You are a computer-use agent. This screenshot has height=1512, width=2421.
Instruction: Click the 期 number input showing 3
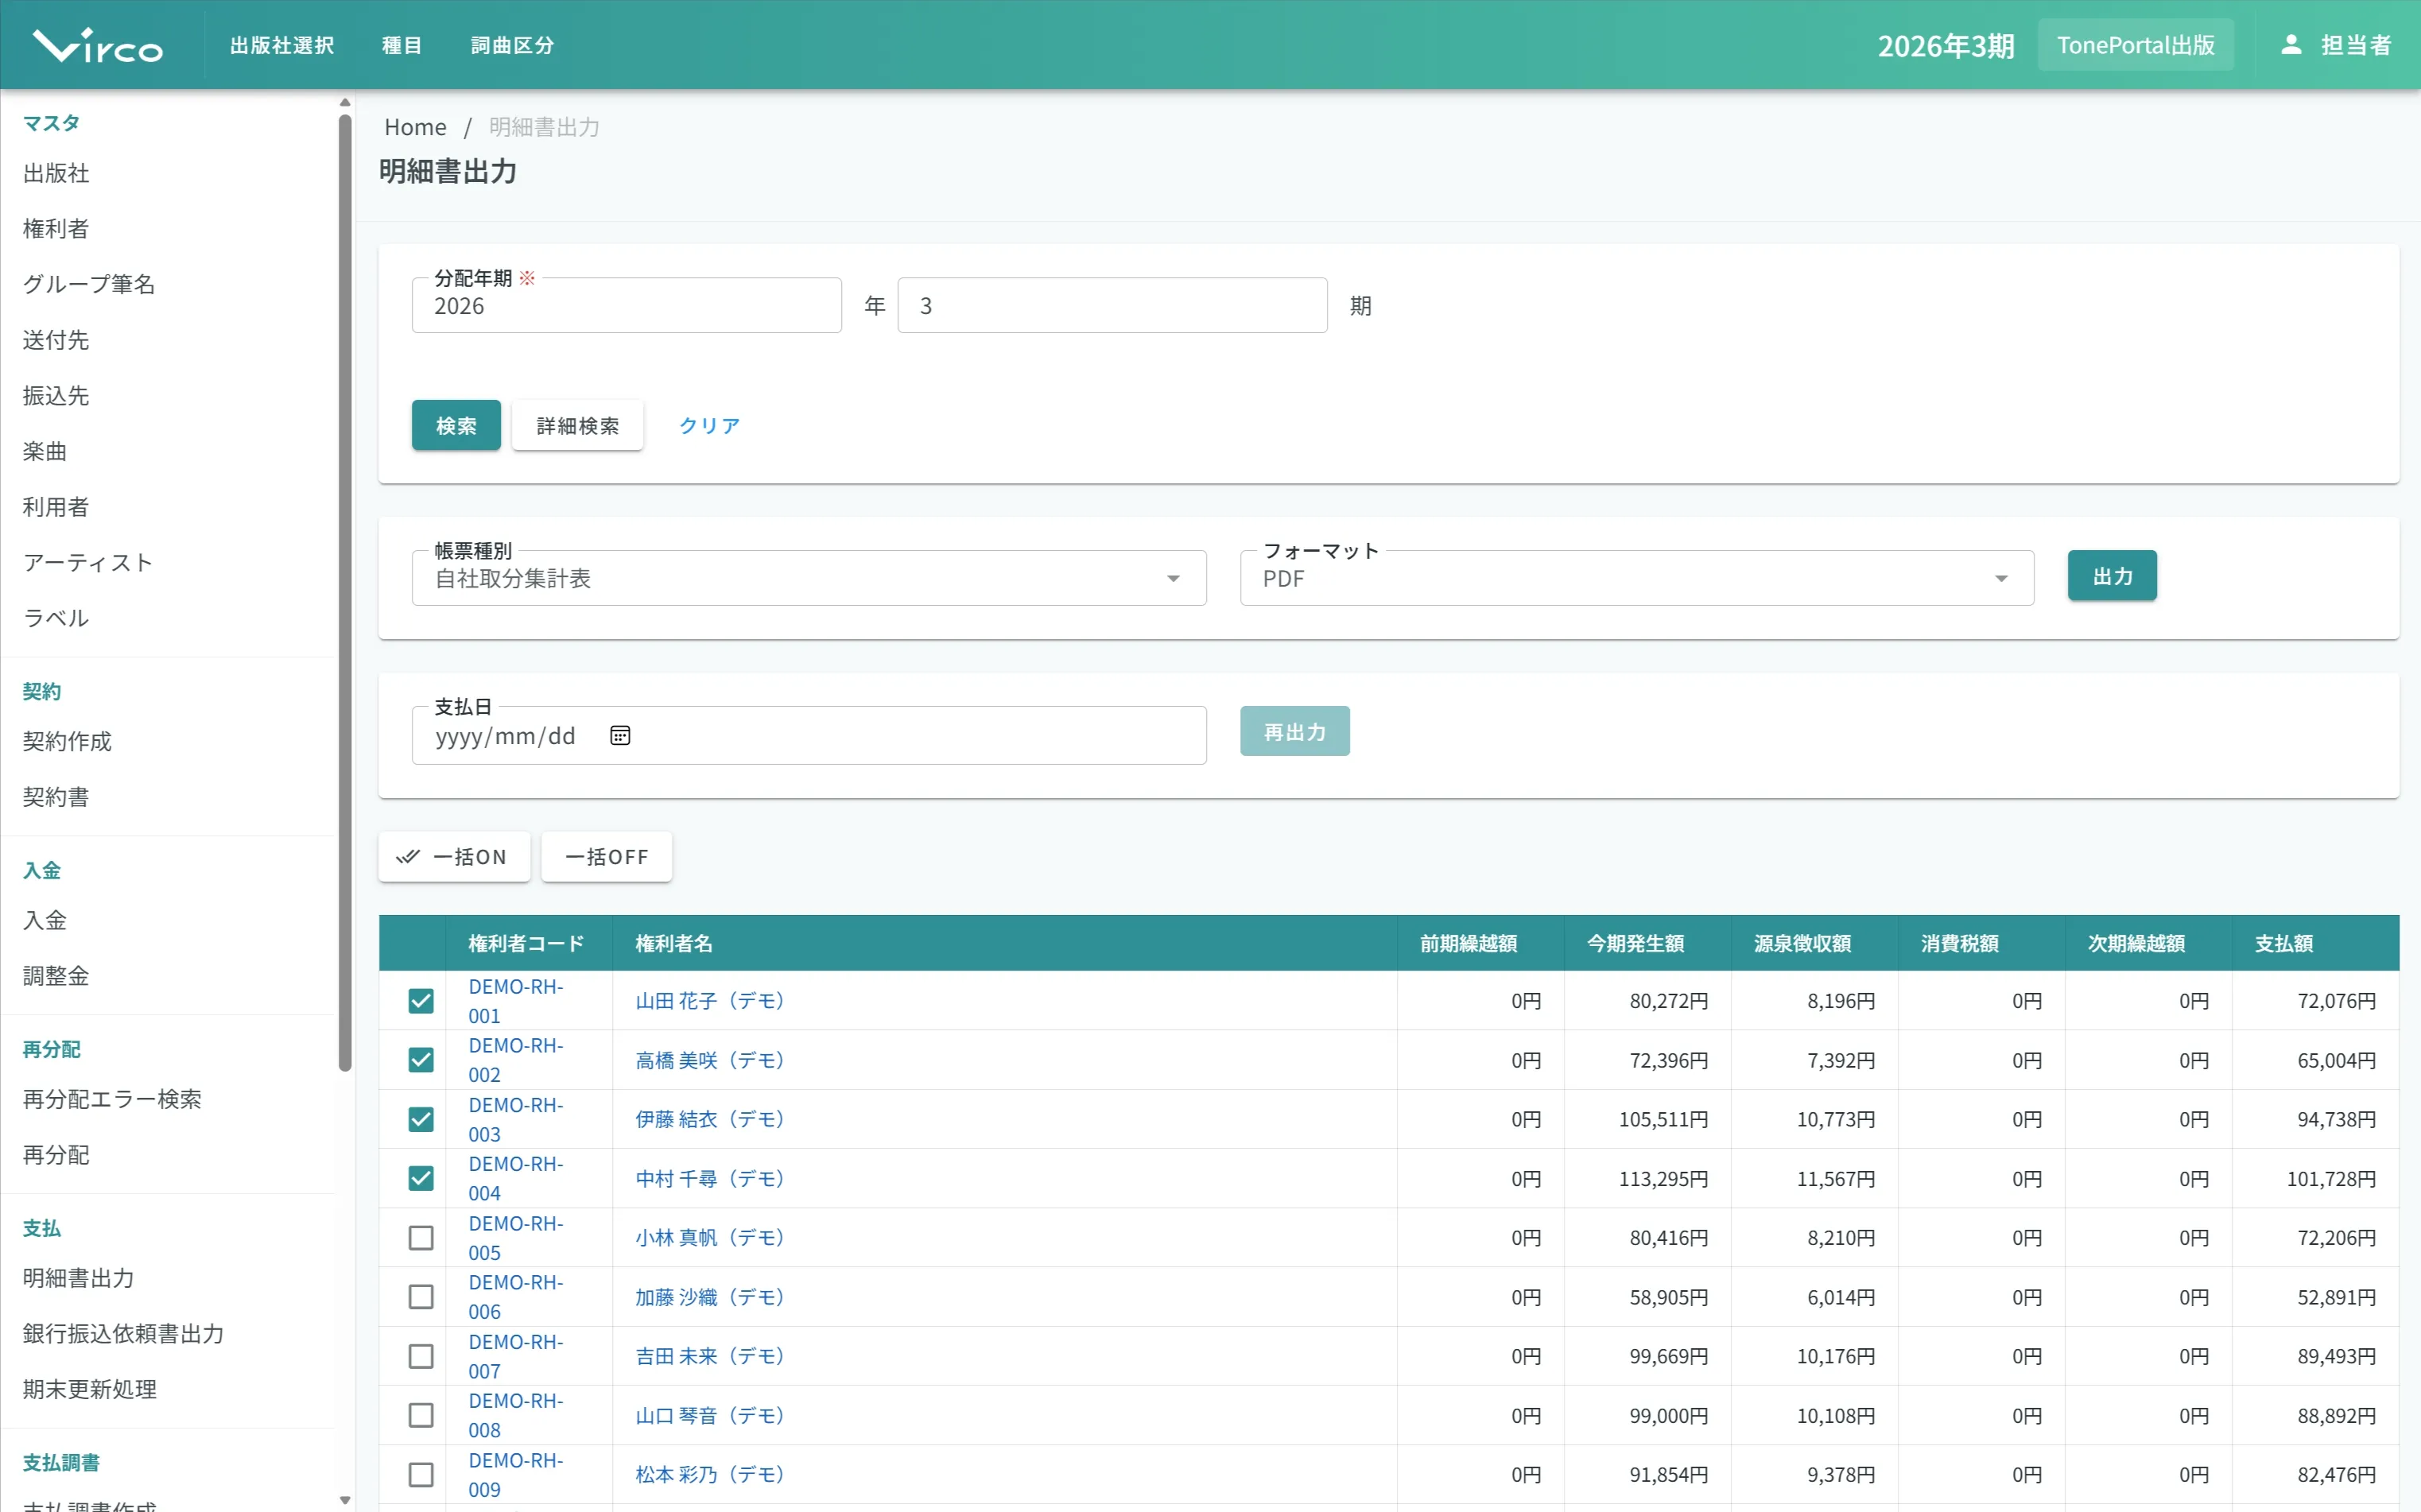(x=1112, y=306)
